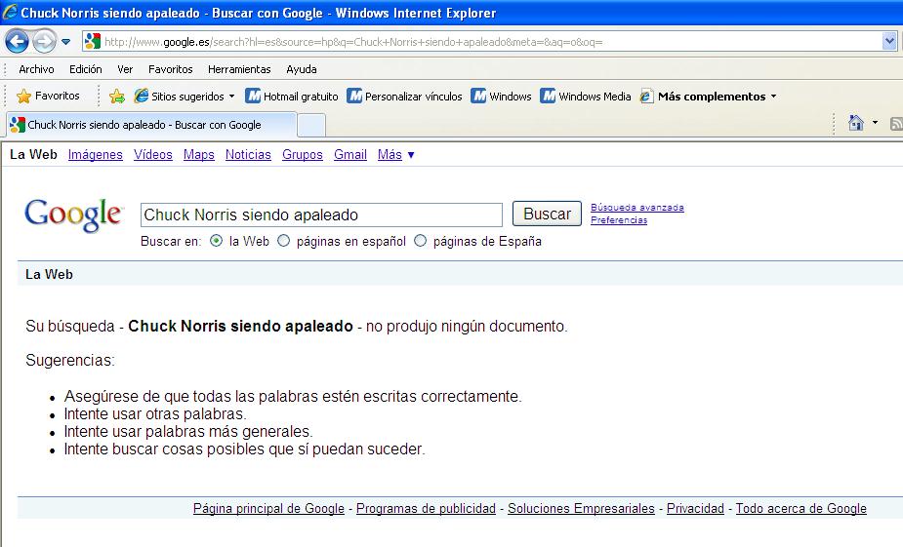The height and width of the screenshot is (547, 903).
Task: Click the browser Forward arrow button
Action: point(44,41)
